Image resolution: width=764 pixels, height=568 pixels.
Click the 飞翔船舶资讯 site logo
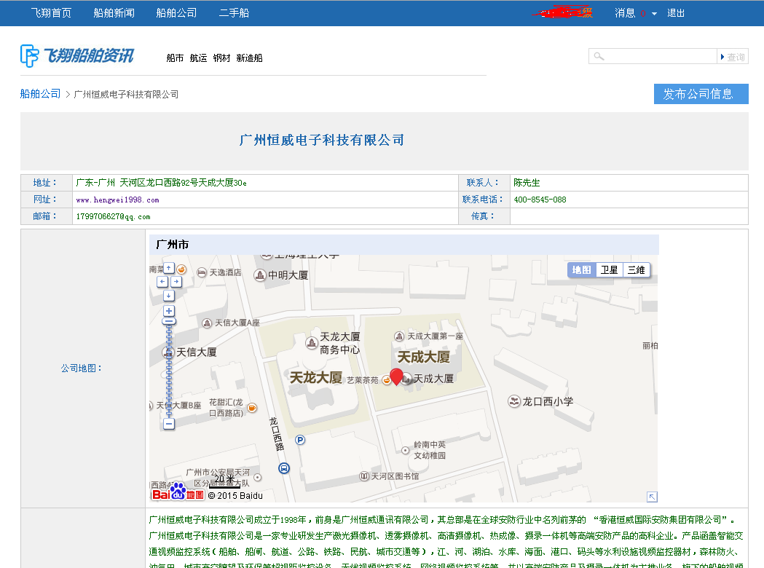click(x=77, y=56)
